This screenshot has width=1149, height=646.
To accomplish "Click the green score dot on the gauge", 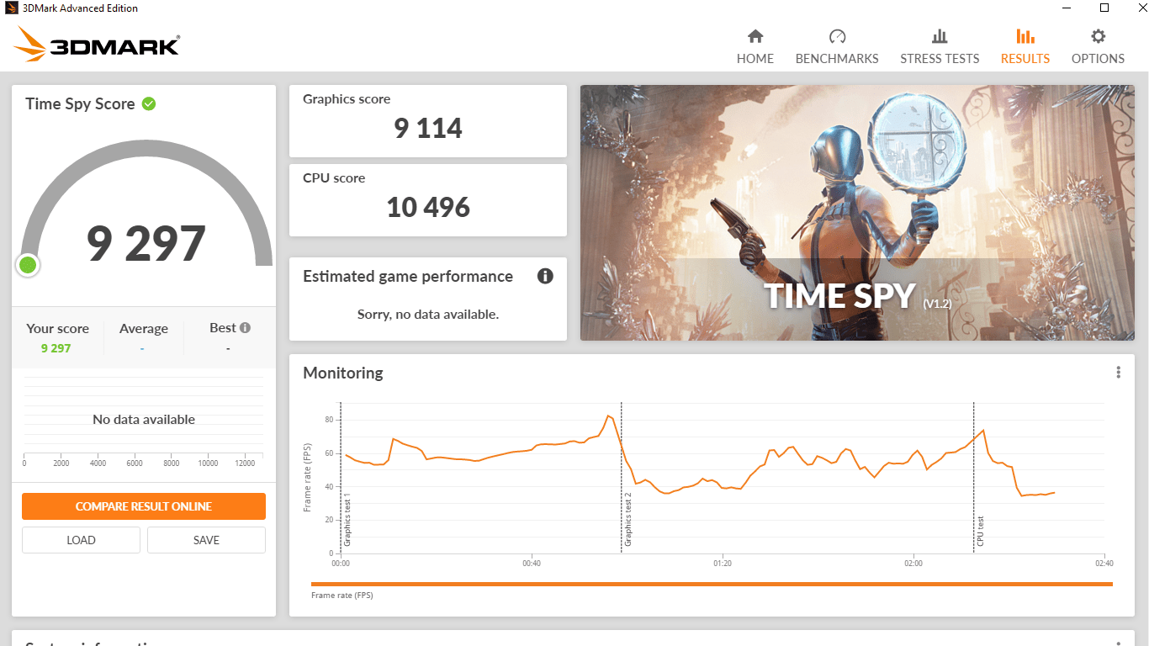I will click(x=28, y=265).
